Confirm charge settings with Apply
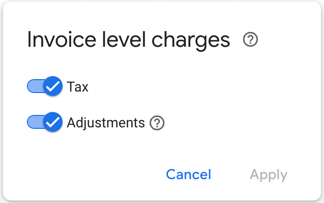324x203 pixels. coord(268,175)
